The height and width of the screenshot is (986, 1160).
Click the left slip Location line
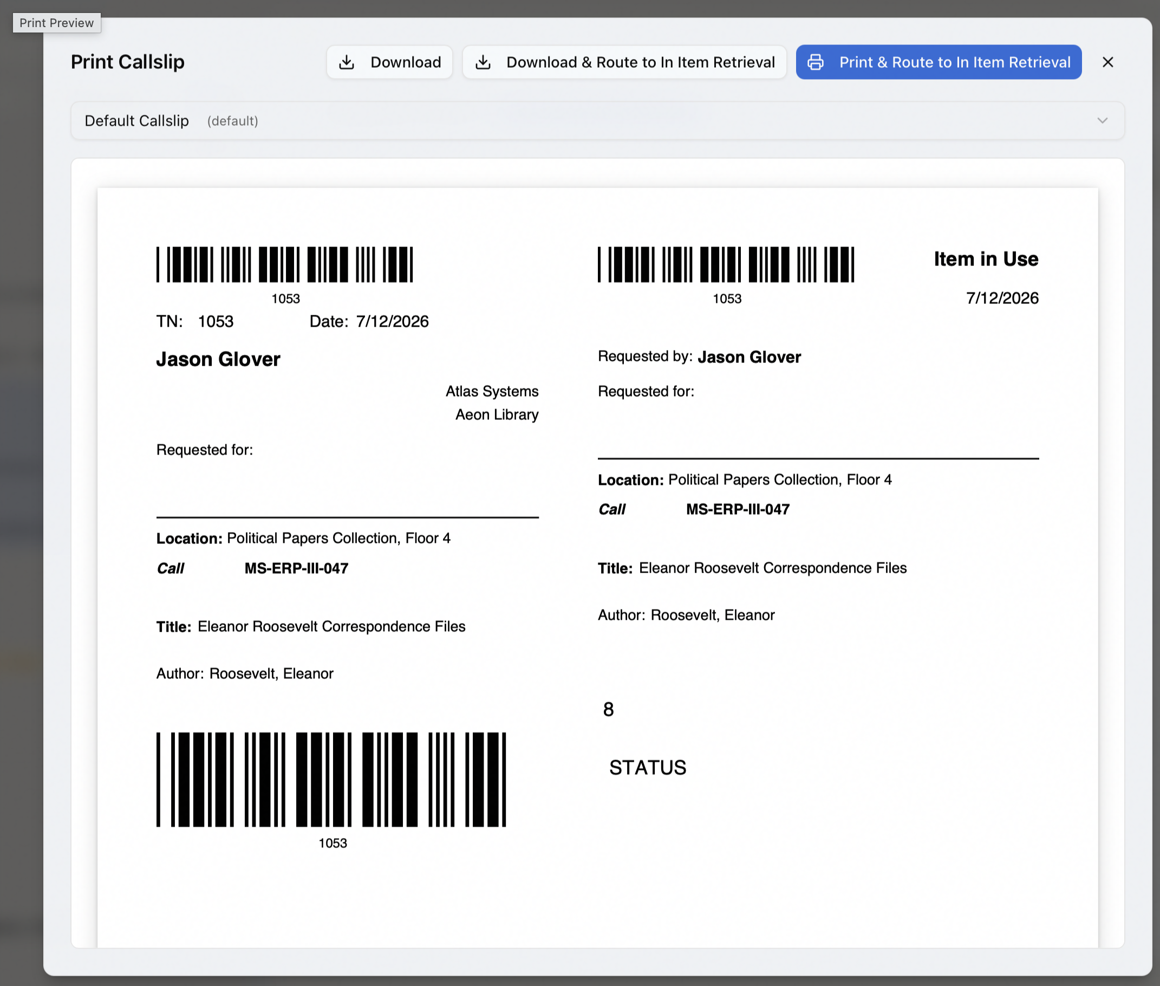point(303,539)
